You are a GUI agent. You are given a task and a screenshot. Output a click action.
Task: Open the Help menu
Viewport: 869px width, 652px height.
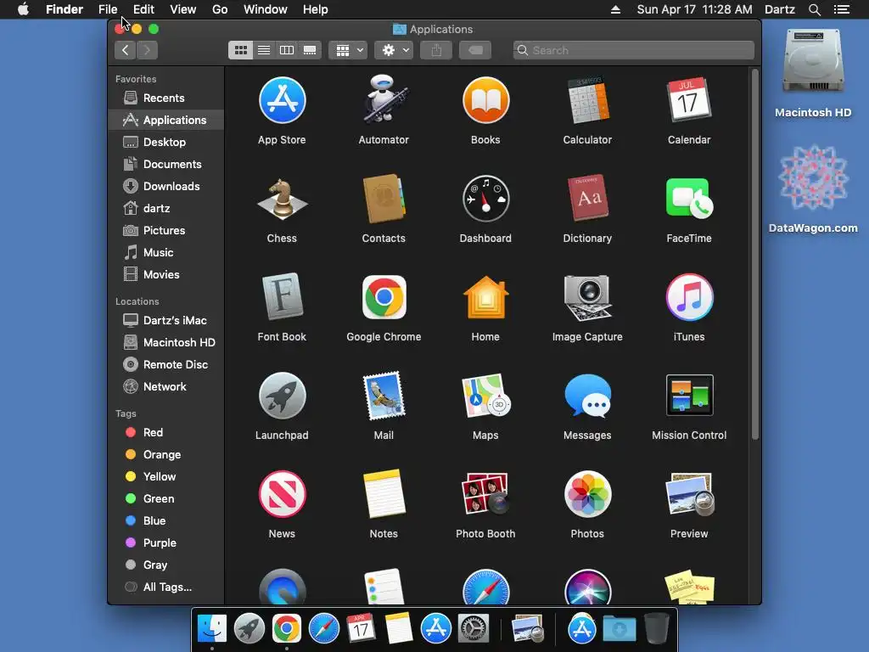[x=316, y=9]
